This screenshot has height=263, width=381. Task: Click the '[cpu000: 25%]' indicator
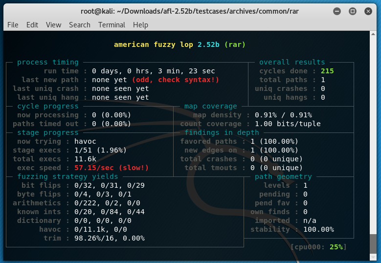pyautogui.click(x=318, y=247)
